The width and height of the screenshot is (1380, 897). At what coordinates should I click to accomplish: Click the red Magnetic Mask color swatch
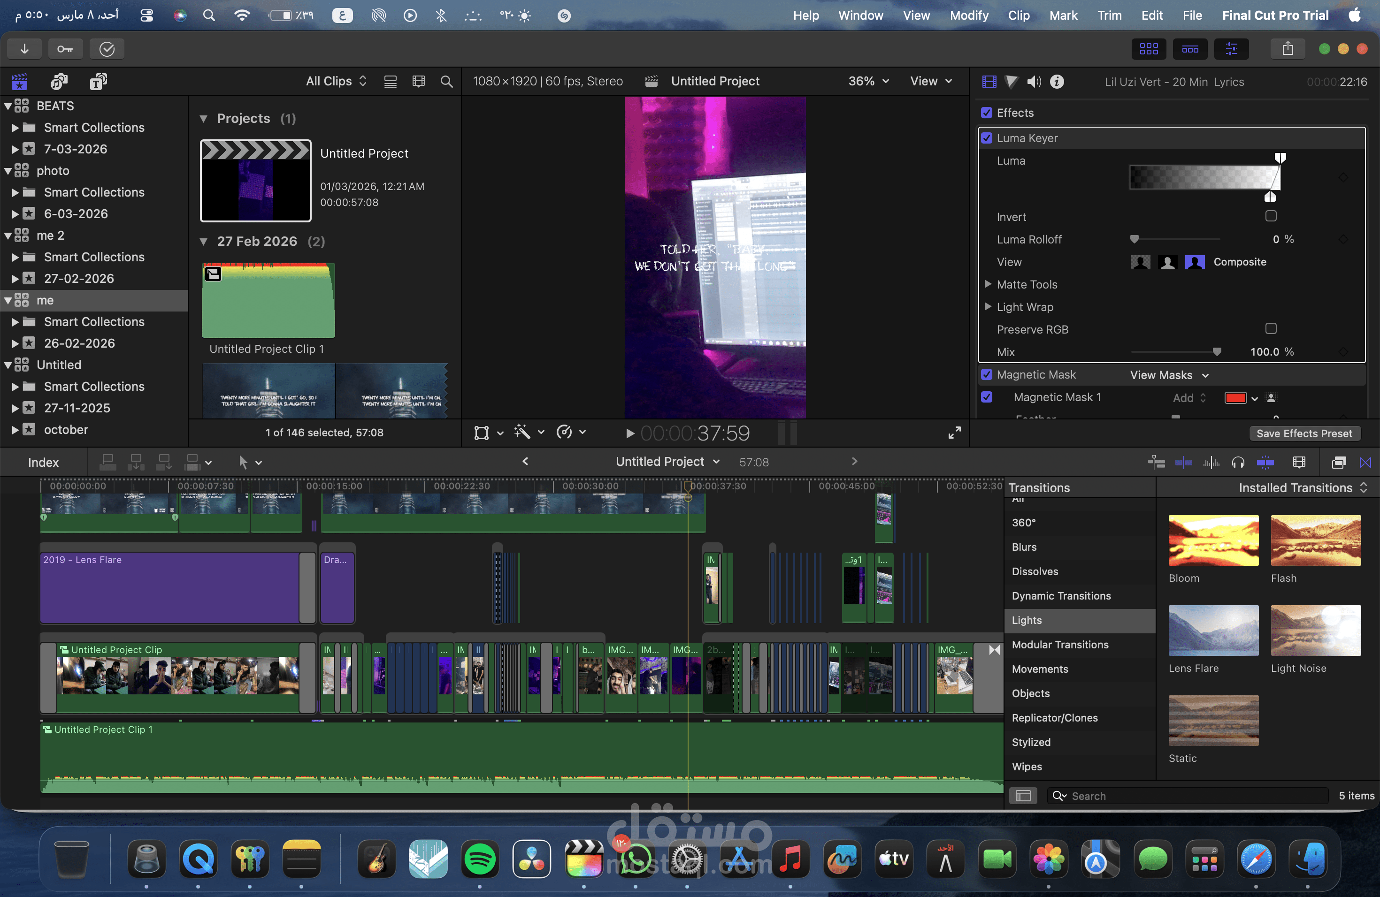pyautogui.click(x=1235, y=398)
